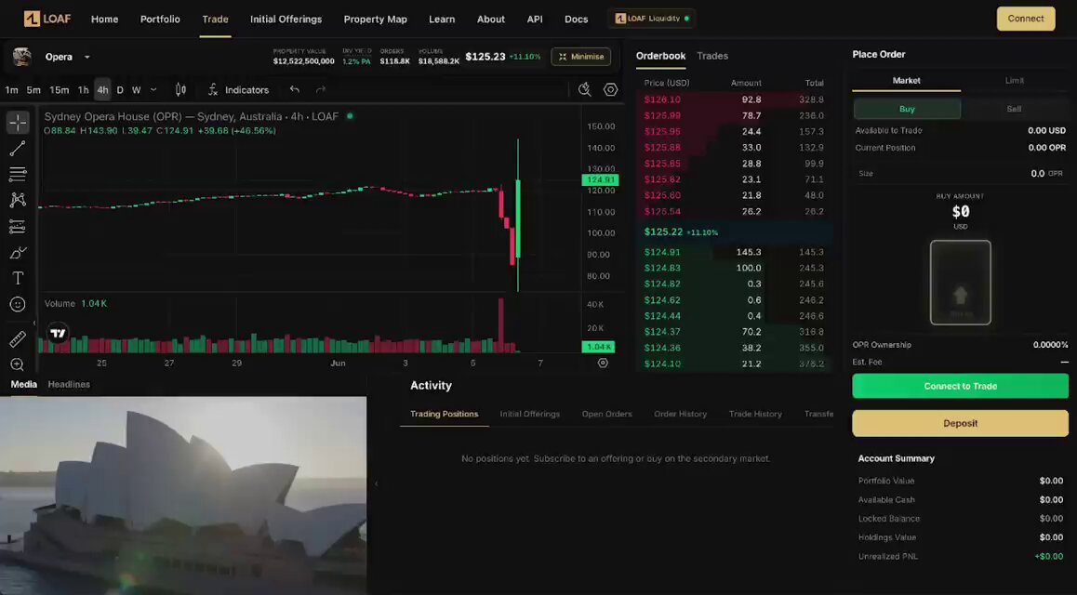Open the Learn menu item
This screenshot has width=1077, height=595.
click(442, 20)
